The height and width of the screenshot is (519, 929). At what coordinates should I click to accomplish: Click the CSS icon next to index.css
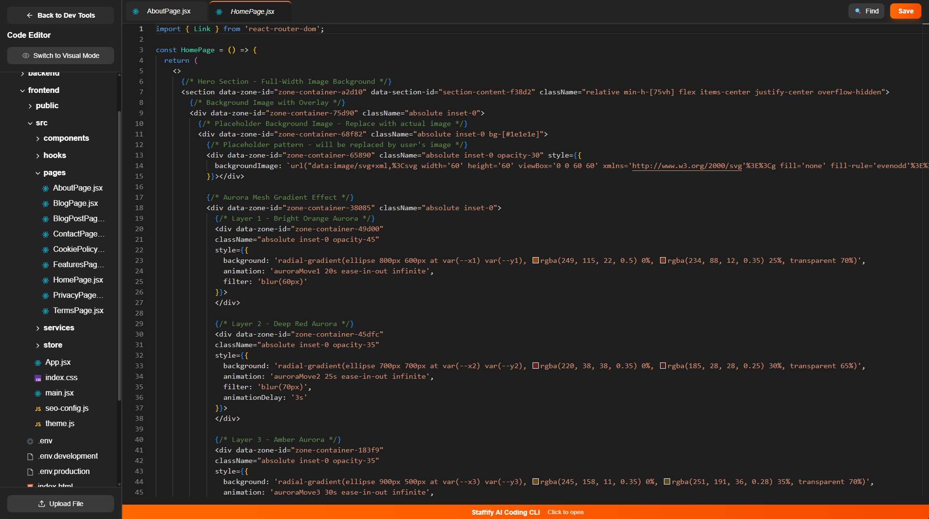tap(38, 378)
